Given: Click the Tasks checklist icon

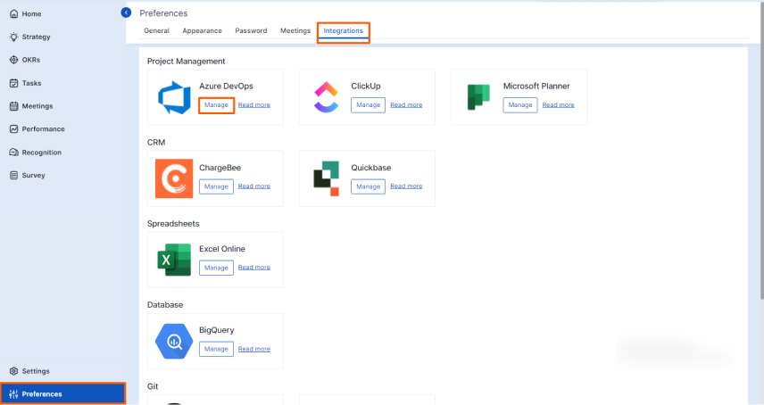Looking at the screenshot, I should (x=13, y=83).
